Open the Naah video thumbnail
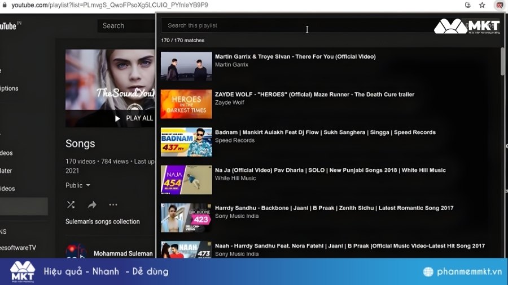 [x=186, y=249]
